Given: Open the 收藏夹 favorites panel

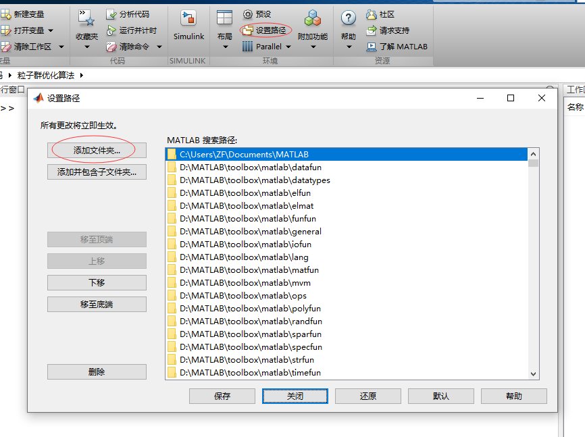Looking at the screenshot, I should coord(86,27).
